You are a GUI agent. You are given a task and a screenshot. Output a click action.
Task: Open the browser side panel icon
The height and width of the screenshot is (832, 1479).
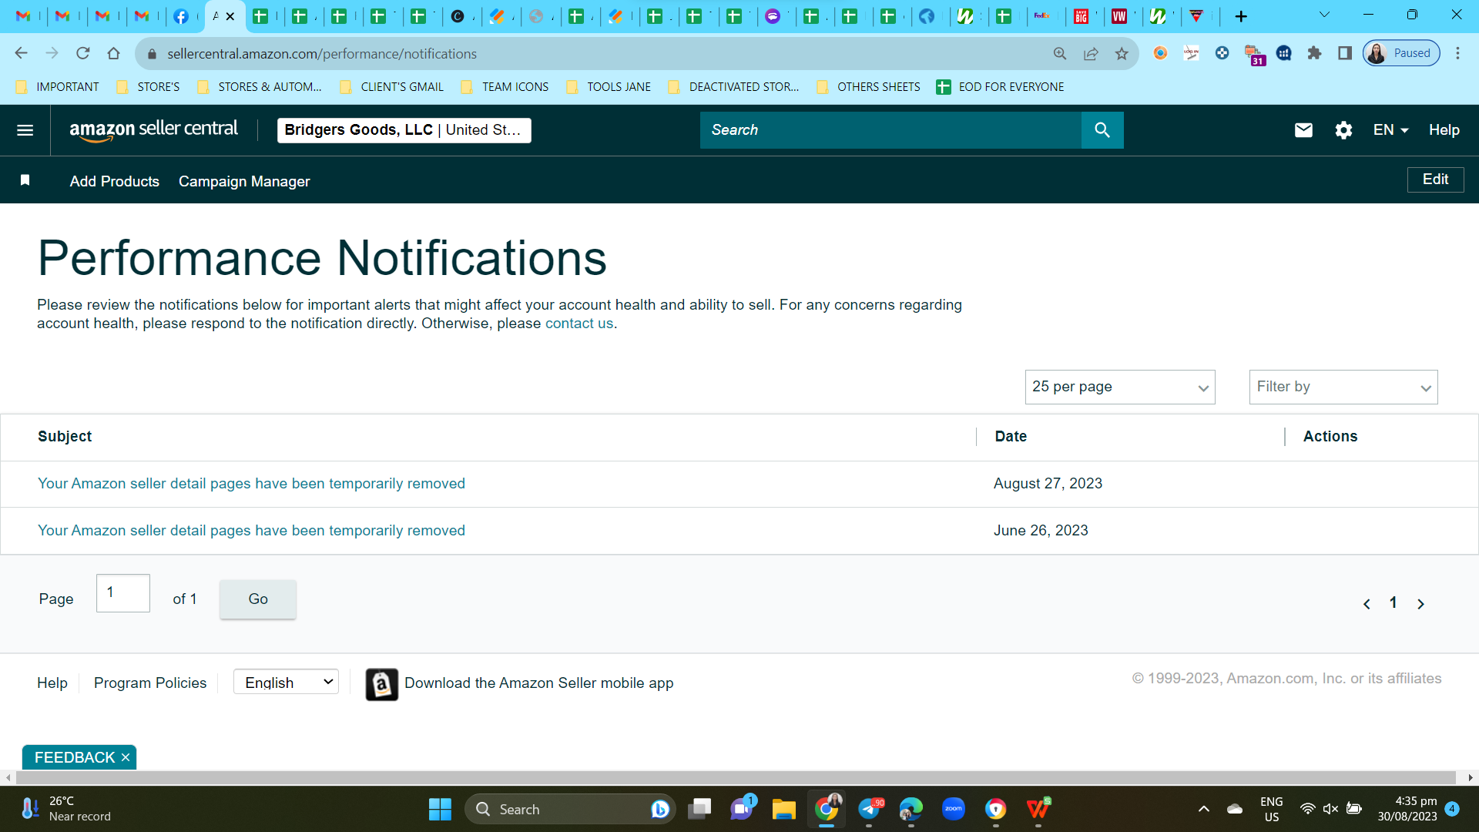tap(1345, 53)
